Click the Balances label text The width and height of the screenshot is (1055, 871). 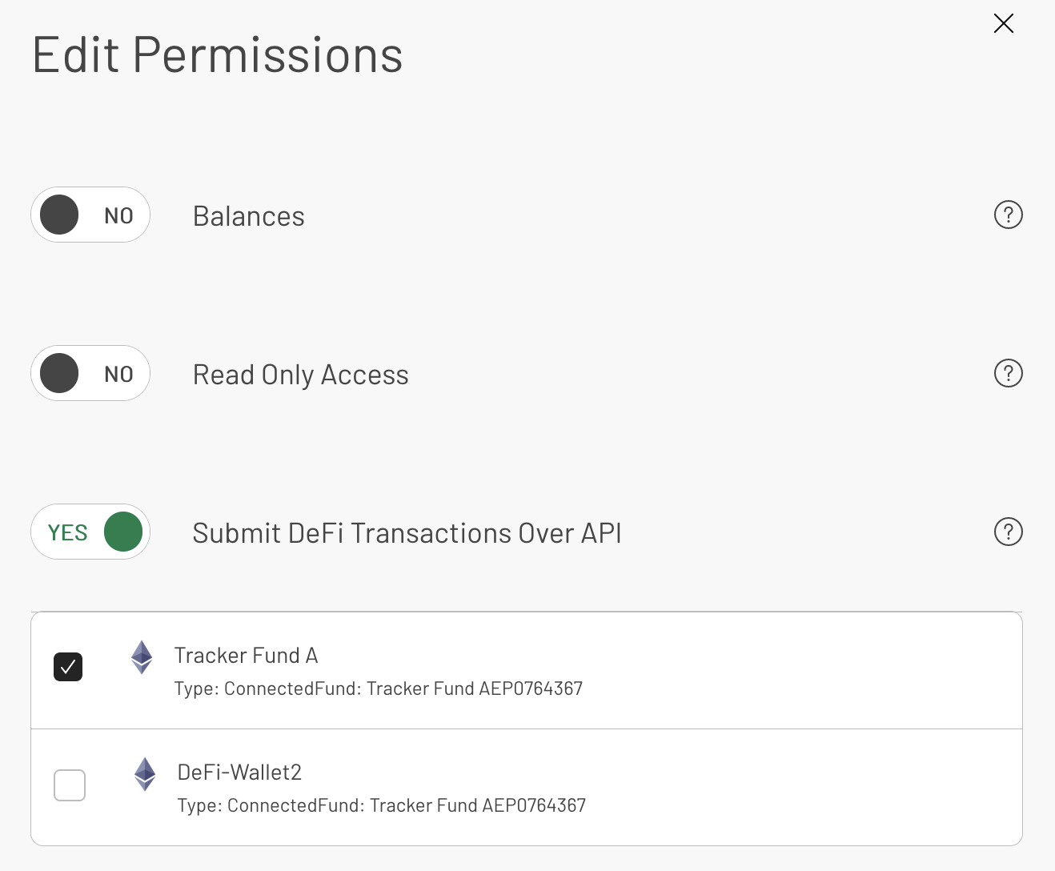click(x=248, y=215)
